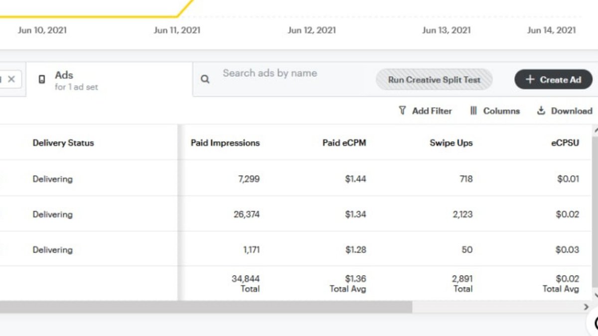Click the X close icon on the left tab

pos(11,79)
